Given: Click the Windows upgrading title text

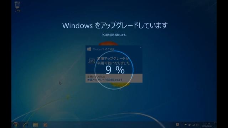Looking at the screenshot, I should (115, 25).
